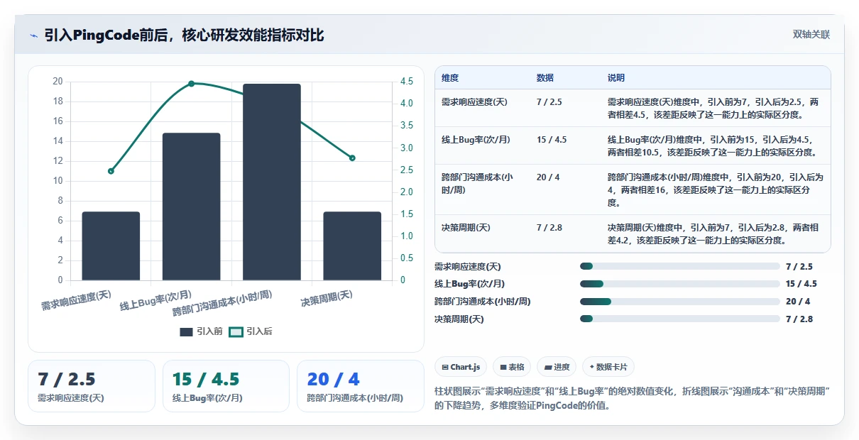
Task: Click the 线上Bug率(次/月) table row name
Action: (476, 140)
